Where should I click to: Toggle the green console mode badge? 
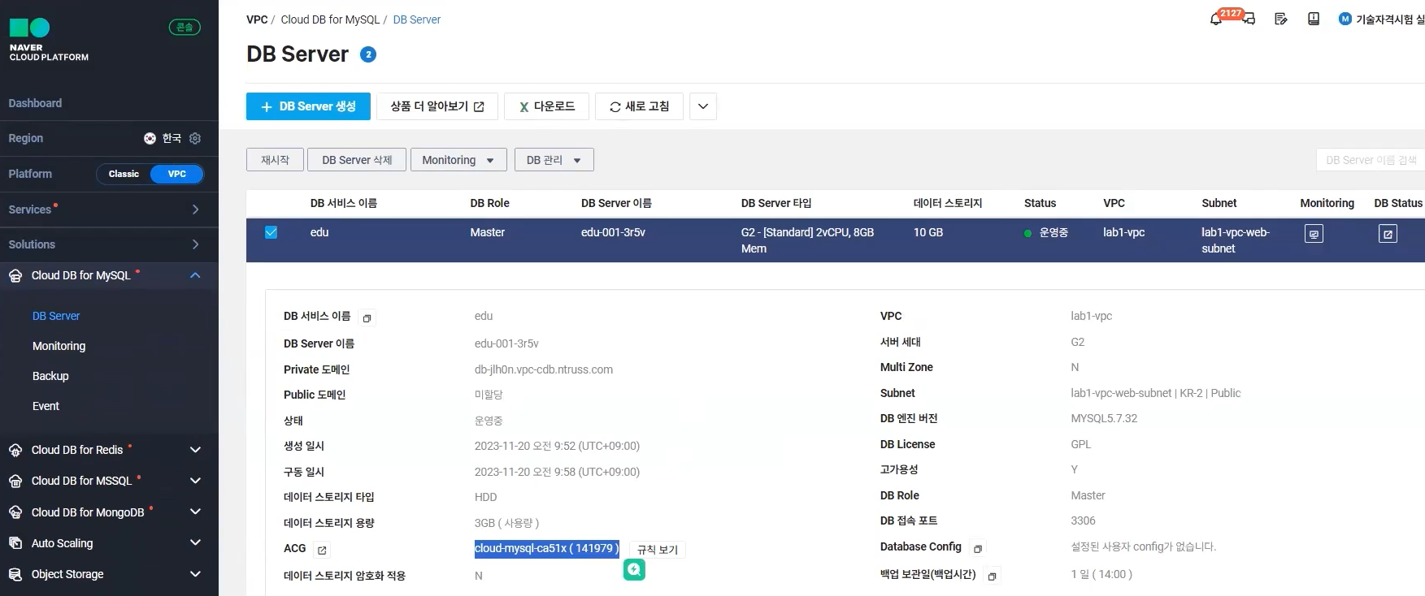[185, 27]
